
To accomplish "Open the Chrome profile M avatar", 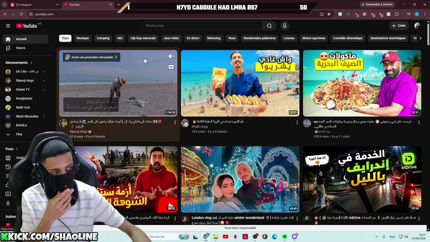I will pos(417,14).
